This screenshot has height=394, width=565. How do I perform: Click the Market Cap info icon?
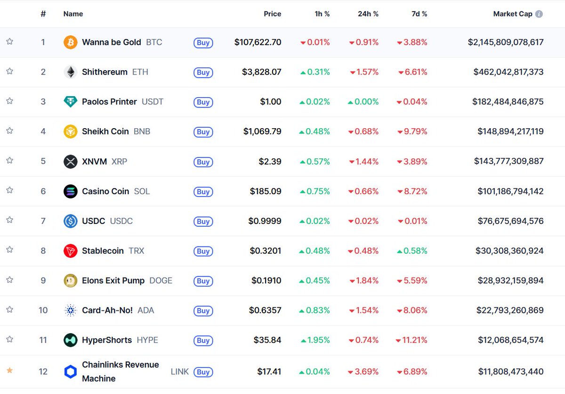[539, 14]
